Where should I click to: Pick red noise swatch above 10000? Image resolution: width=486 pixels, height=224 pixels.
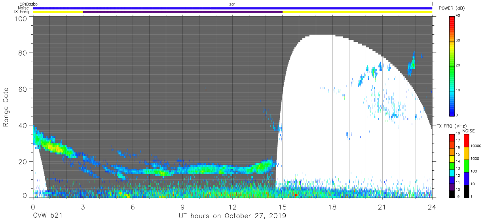tap(466, 141)
